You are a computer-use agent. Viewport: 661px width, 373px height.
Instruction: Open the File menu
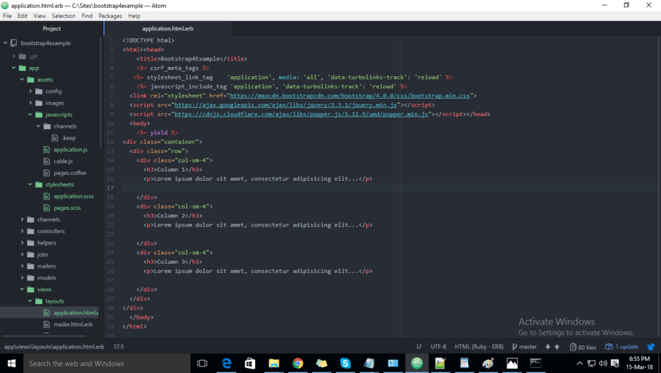click(x=7, y=16)
